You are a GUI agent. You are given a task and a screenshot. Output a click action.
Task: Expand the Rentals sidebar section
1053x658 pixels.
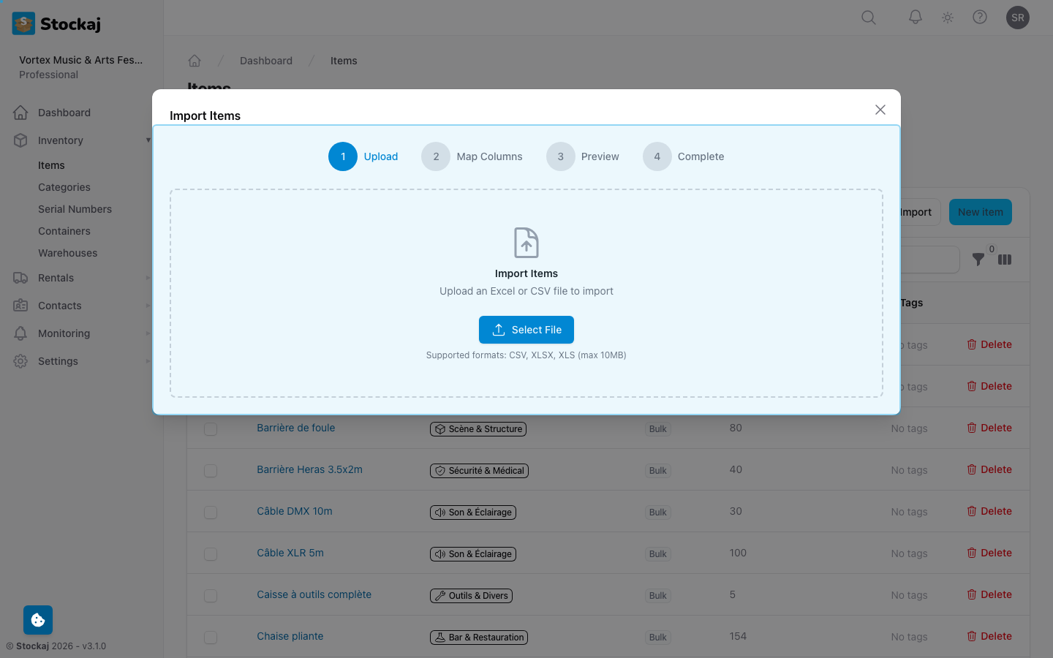(x=148, y=278)
